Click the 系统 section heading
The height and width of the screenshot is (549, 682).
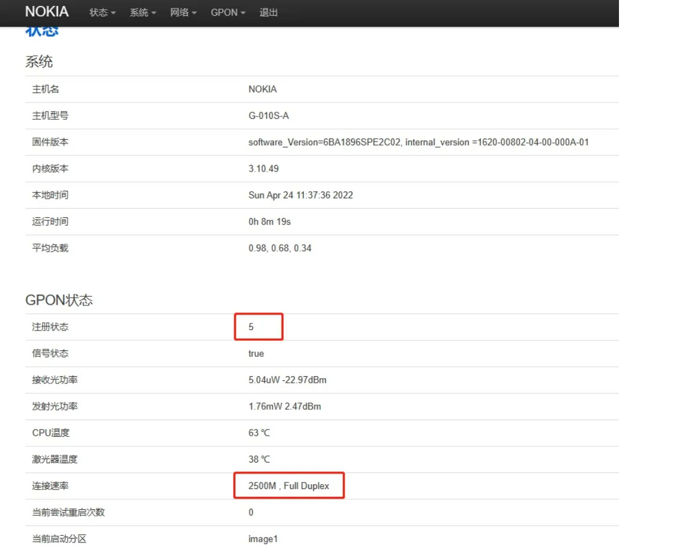click(39, 62)
